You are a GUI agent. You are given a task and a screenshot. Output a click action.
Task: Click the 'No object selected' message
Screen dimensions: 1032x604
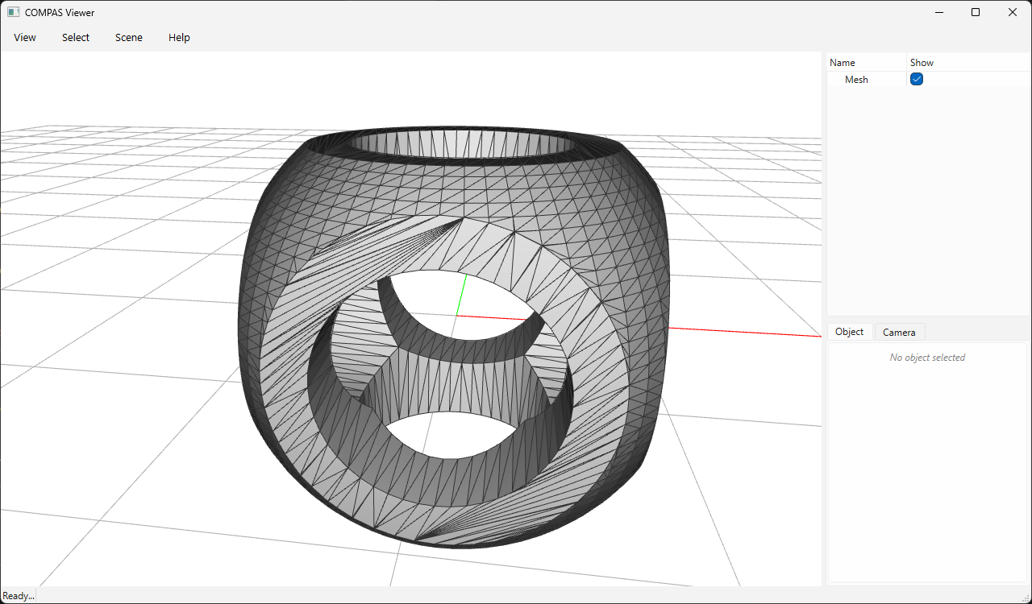(927, 358)
